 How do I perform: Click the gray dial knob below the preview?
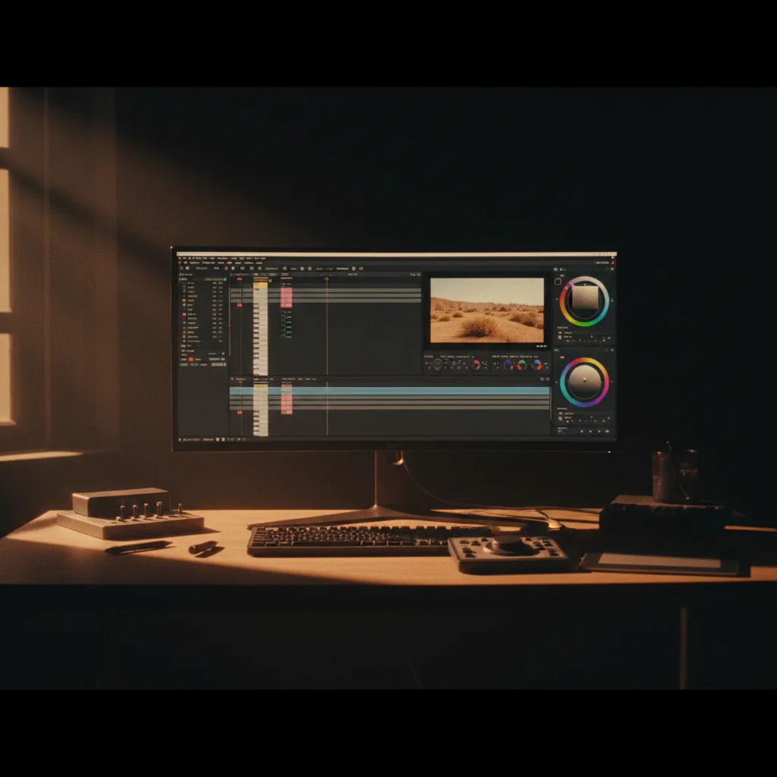coord(438,365)
